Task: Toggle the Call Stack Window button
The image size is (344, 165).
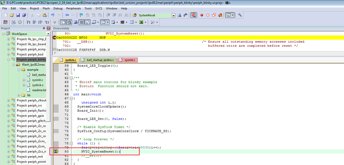Action: pos(87,22)
